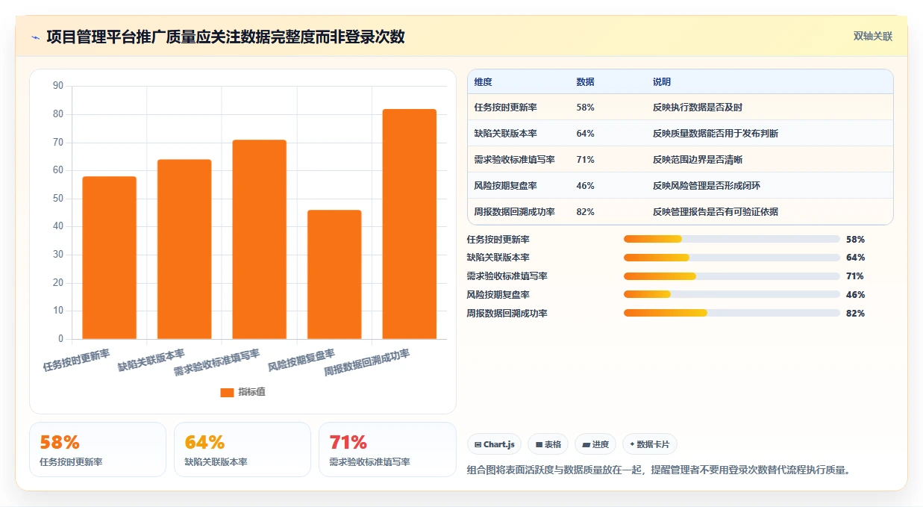Open the 64% 缺陷关联版本率 data card
The width and height of the screenshot is (923, 507).
(243, 450)
